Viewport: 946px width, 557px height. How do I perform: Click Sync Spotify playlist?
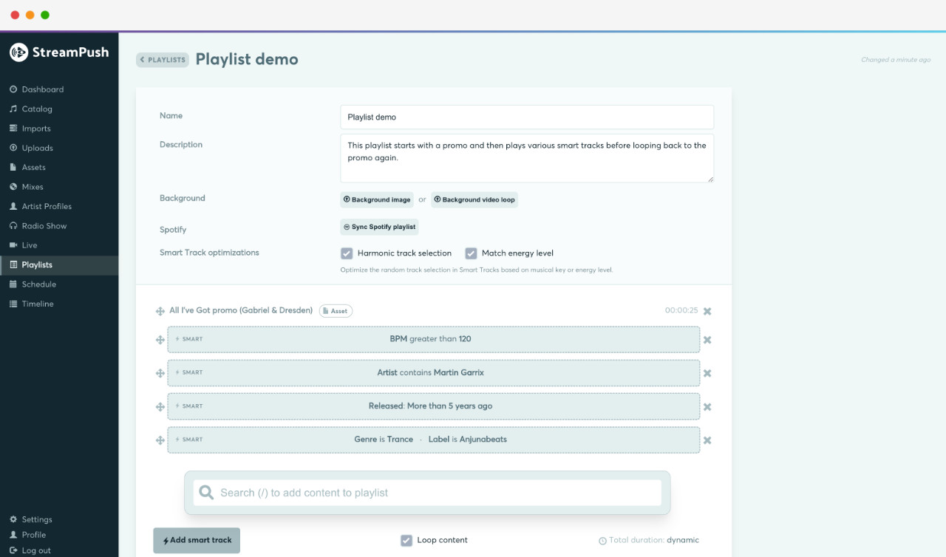[x=379, y=227]
